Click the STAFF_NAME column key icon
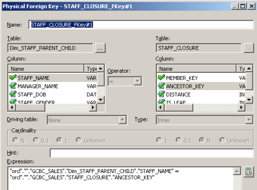The image size is (257, 190). click(x=13, y=78)
